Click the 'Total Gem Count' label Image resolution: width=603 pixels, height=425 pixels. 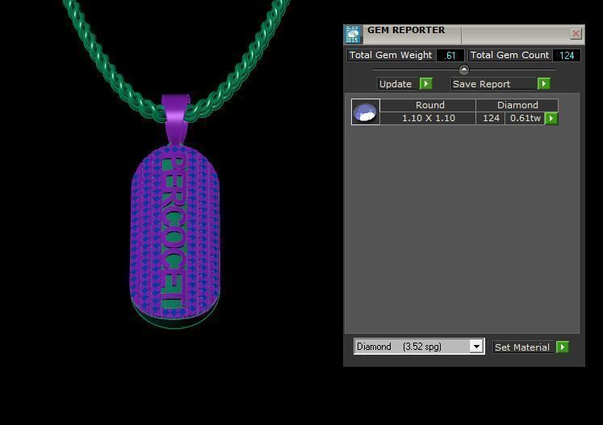point(509,55)
